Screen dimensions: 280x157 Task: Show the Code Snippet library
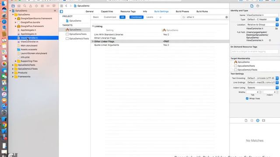click(252, 120)
